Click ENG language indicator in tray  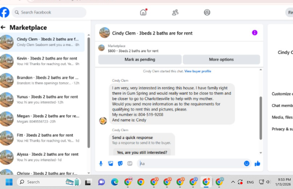[250, 182]
